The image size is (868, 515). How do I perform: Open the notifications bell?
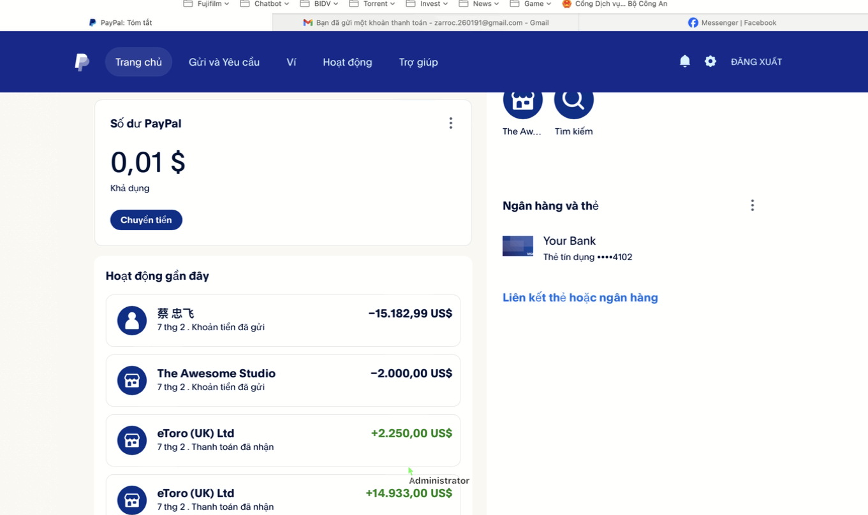685,61
